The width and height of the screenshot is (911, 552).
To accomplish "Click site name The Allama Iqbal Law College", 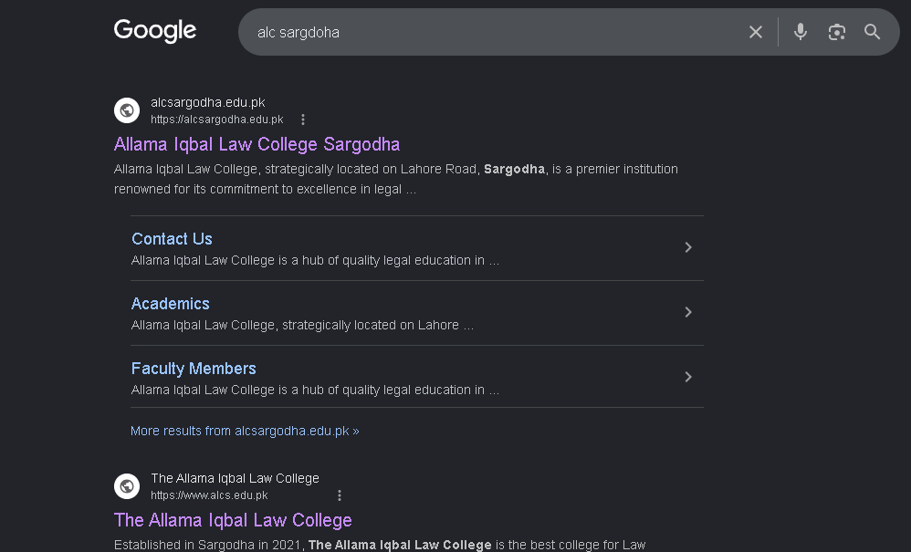I will click(x=235, y=478).
